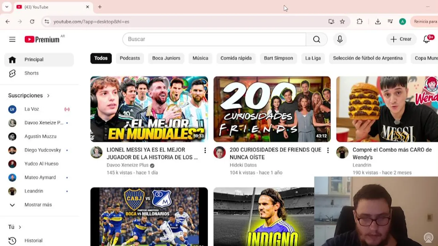Screen dimensions: 438x246
Task: Open Davoo Xeneize P... subscription
Action: (x=39, y=123)
